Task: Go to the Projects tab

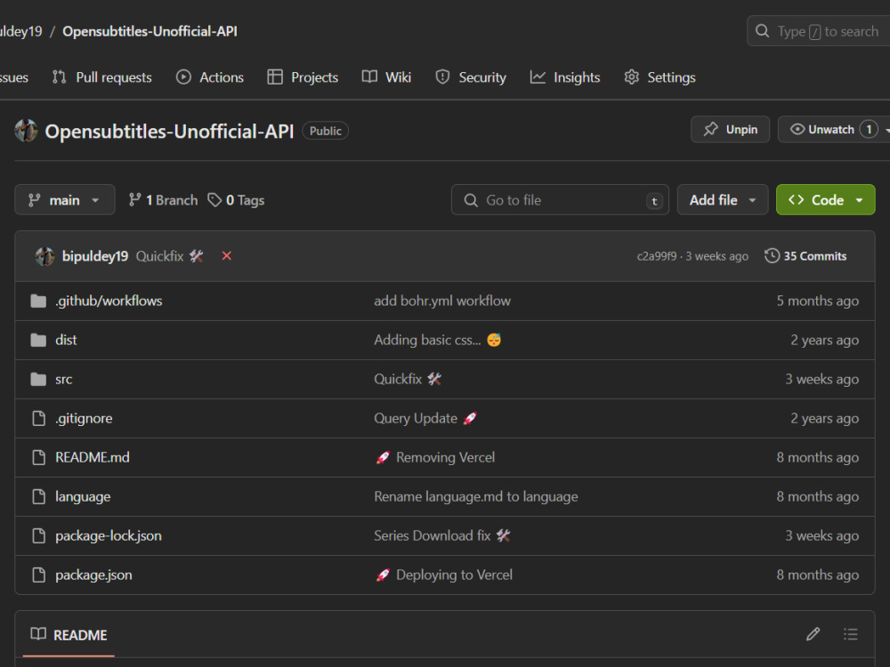Action: coord(303,77)
